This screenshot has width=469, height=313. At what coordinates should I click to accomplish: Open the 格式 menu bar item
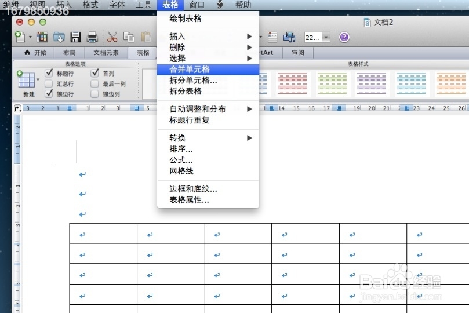tap(90, 5)
